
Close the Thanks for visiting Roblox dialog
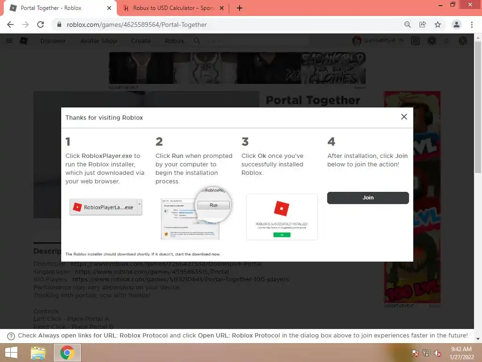coord(404,117)
